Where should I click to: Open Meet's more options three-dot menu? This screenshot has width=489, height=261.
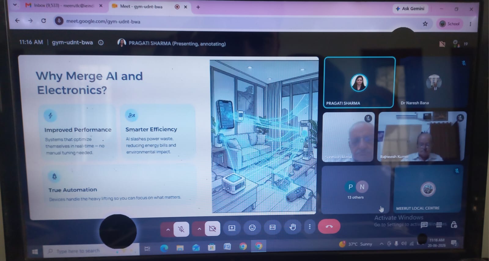pos(310,227)
